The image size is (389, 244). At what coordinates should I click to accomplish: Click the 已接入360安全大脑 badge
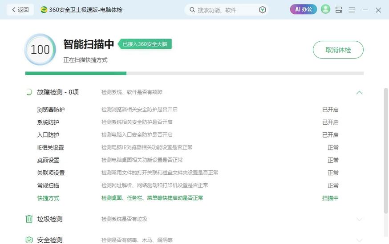tap(145, 44)
